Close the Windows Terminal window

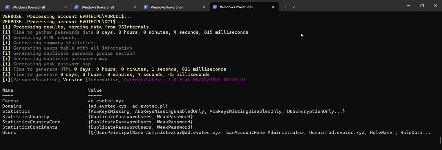tap(435, 6)
